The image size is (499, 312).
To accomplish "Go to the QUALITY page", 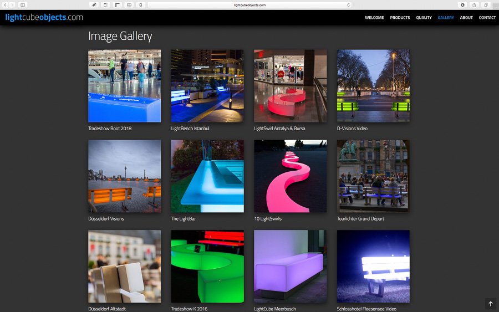I will [424, 18].
